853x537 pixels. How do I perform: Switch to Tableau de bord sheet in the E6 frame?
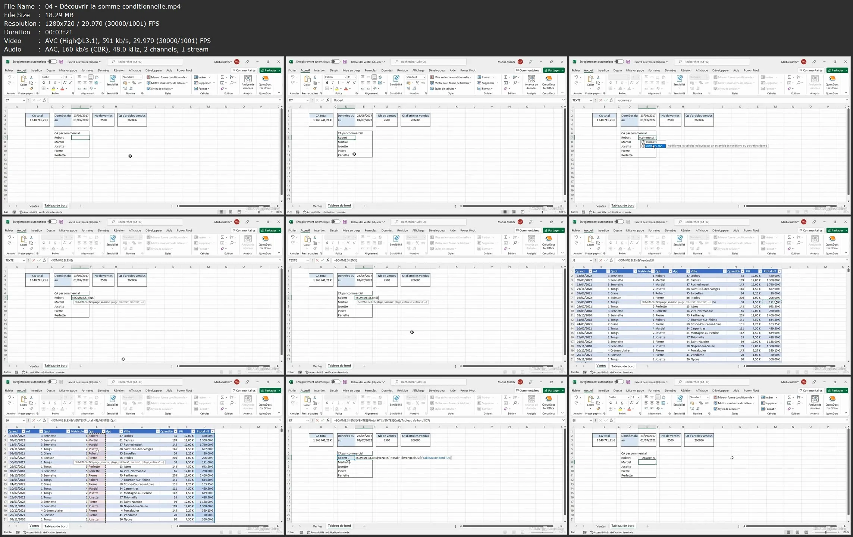pos(56,526)
